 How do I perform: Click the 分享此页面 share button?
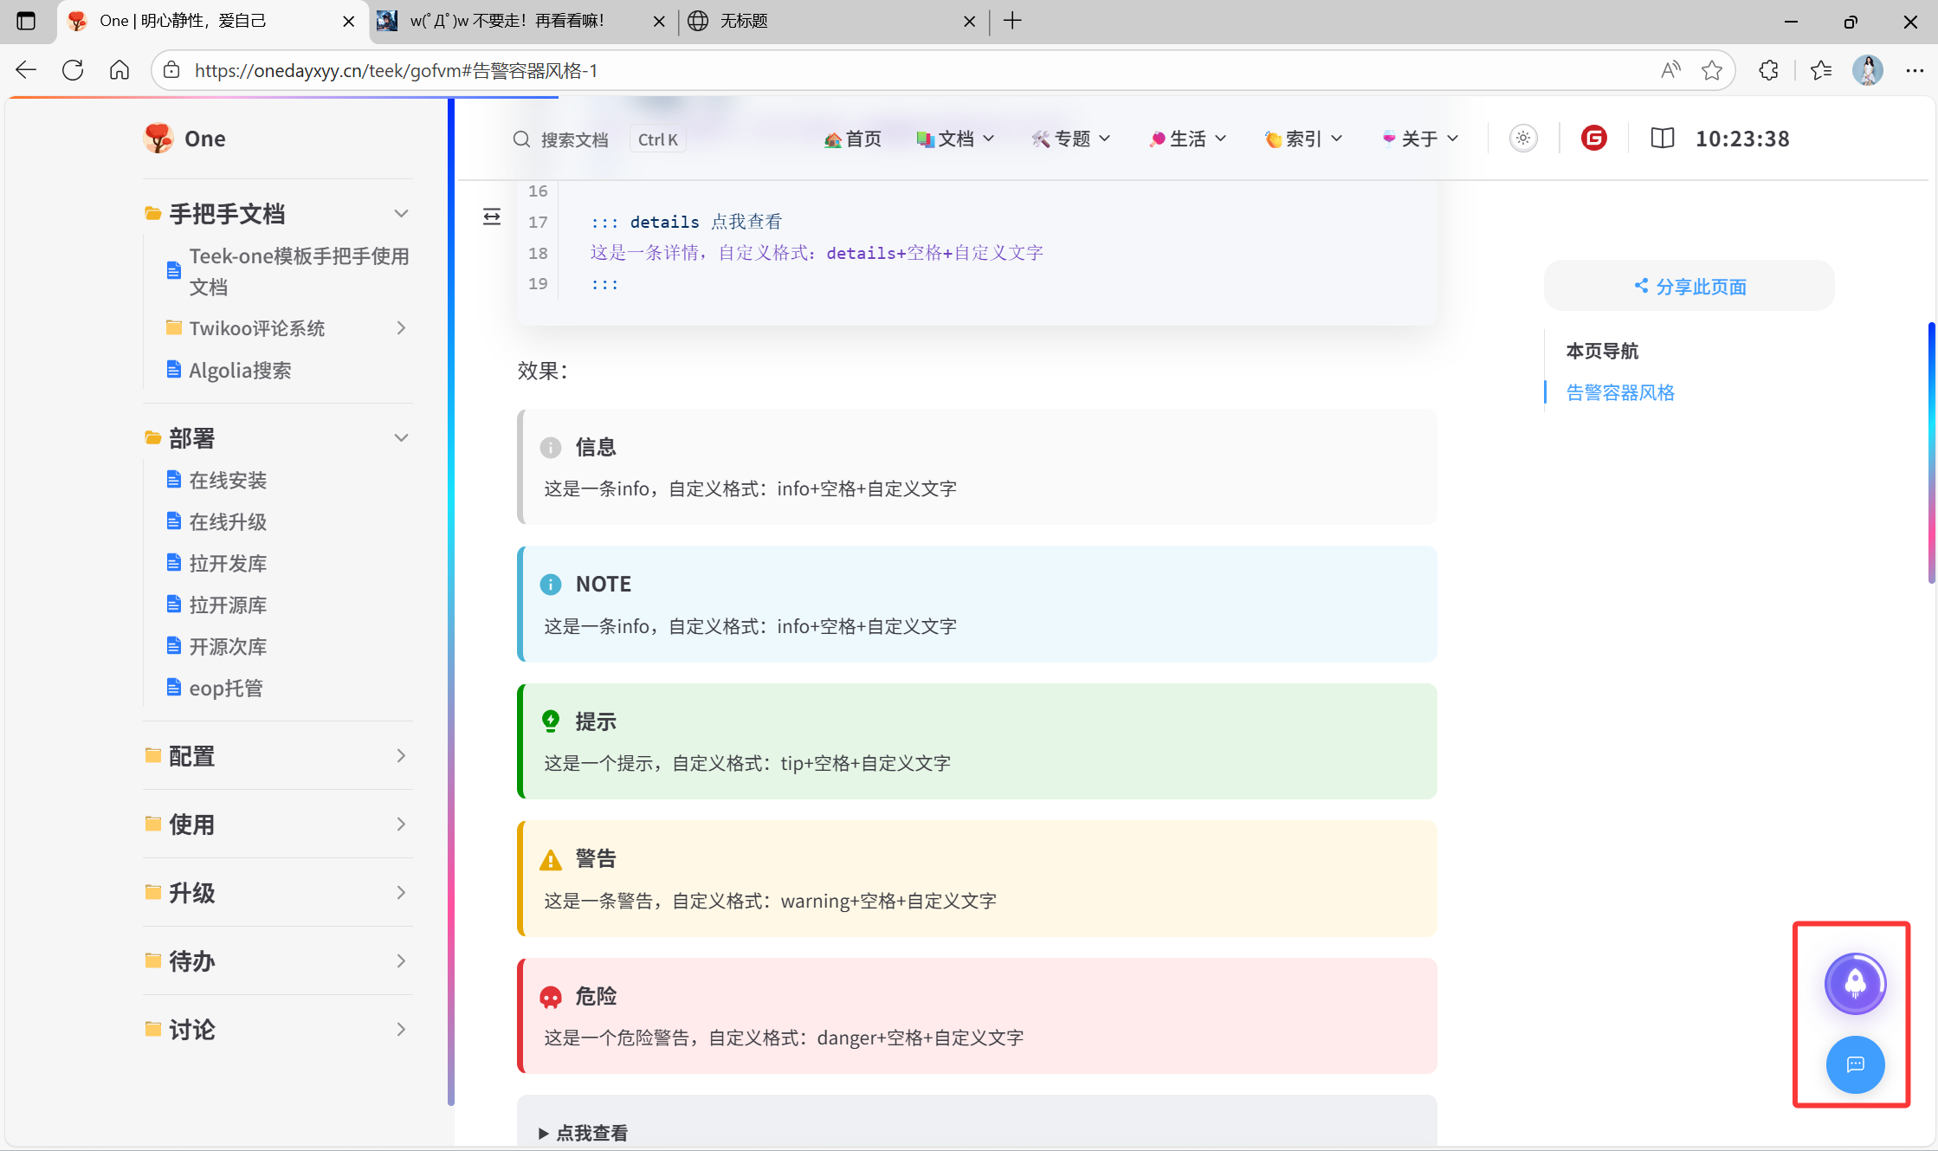coord(1689,286)
